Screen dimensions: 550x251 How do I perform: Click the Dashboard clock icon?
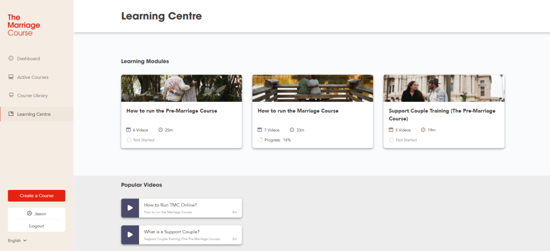[11, 58]
